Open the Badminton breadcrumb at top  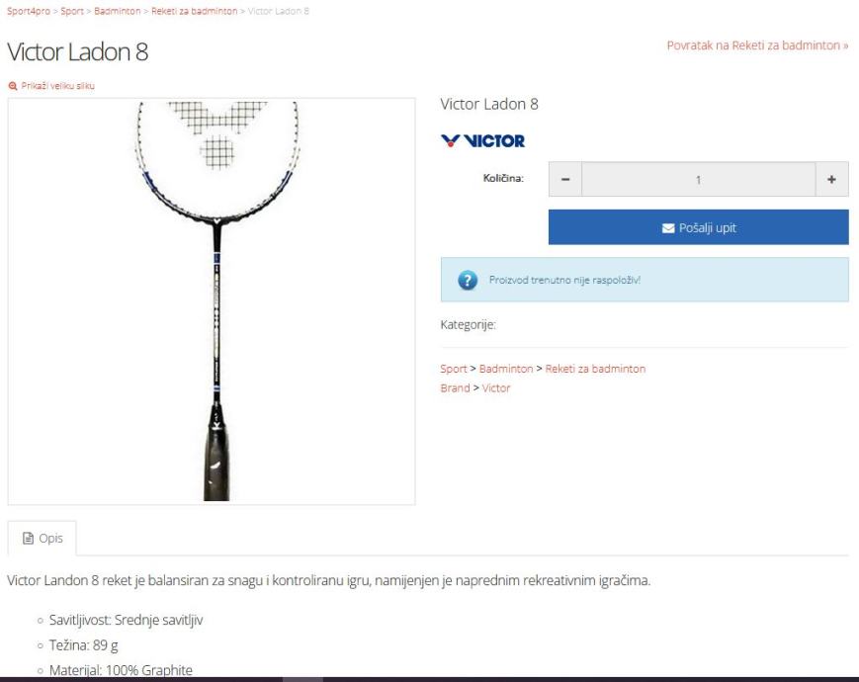[118, 11]
